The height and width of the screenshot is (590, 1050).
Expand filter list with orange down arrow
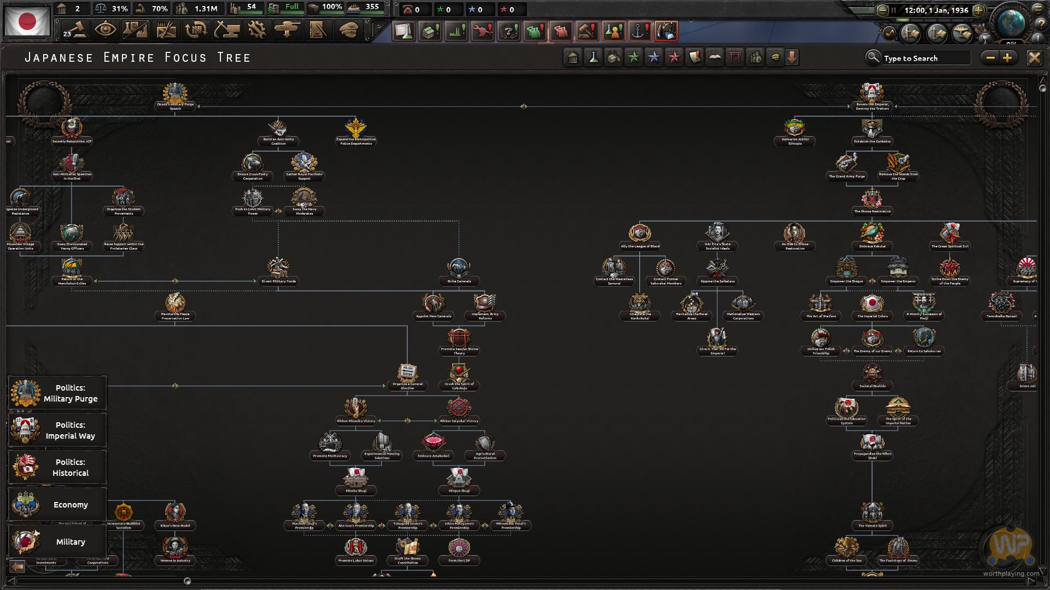click(x=792, y=57)
